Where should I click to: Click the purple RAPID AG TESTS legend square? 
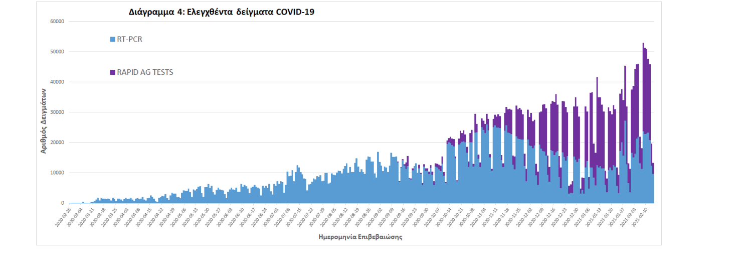click(112, 72)
